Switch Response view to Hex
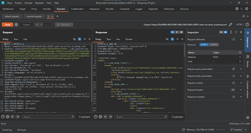251x133 pixels. (118, 39)
